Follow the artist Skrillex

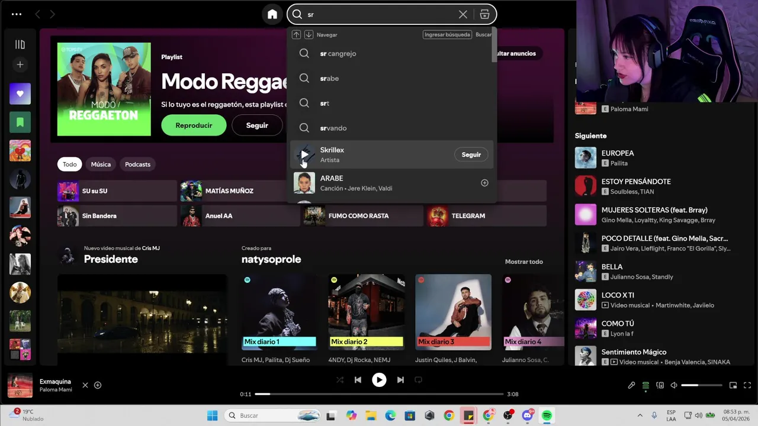(x=471, y=154)
